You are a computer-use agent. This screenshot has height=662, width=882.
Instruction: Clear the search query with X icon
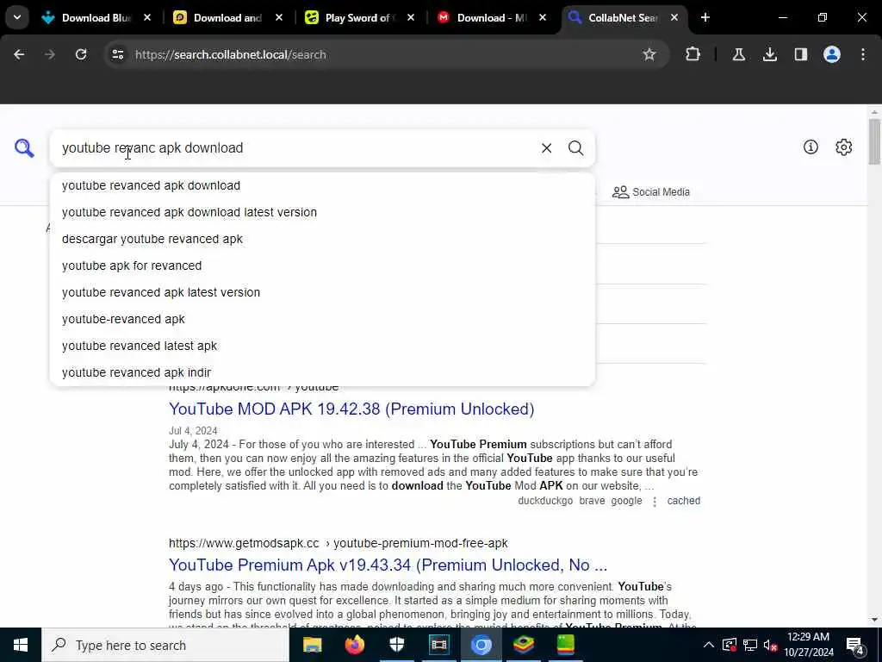click(546, 148)
